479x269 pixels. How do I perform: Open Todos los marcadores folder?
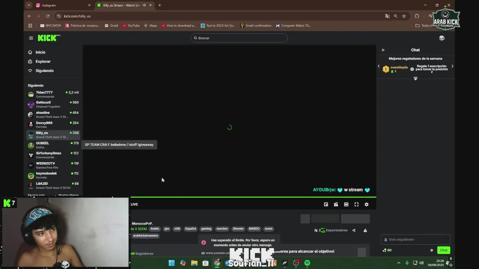[424, 25]
